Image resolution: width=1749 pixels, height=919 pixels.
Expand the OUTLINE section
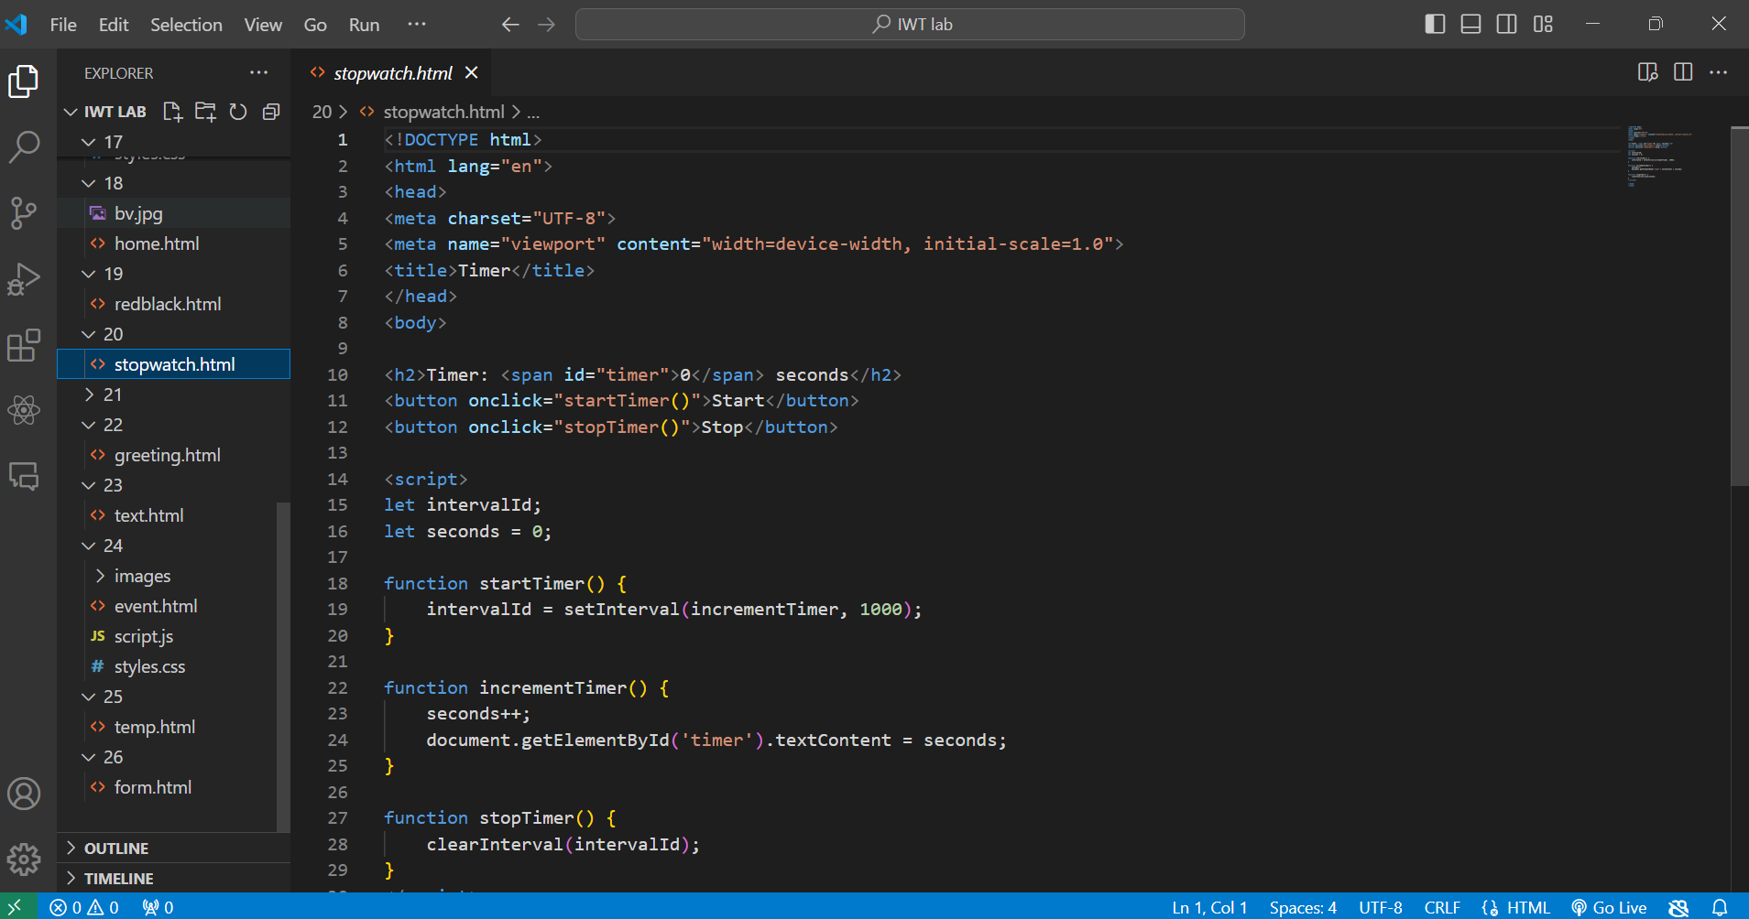[116, 849]
